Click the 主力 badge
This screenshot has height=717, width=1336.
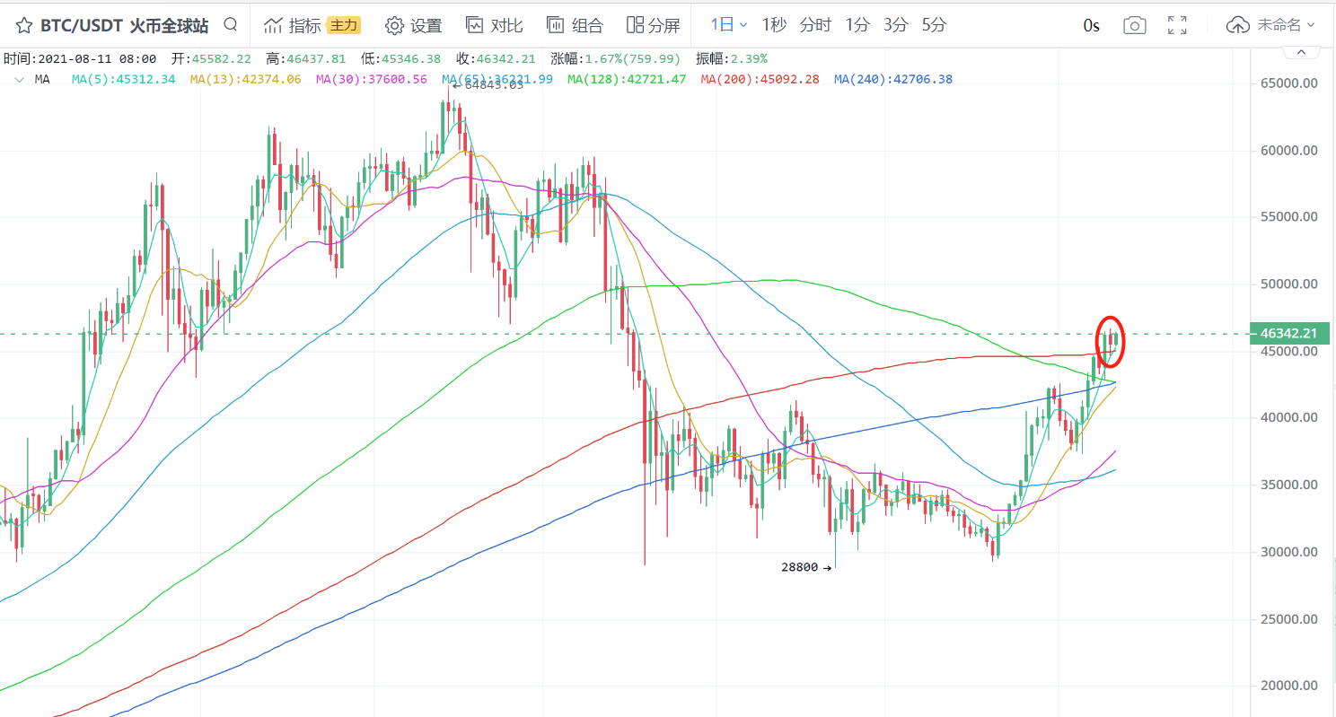[344, 25]
